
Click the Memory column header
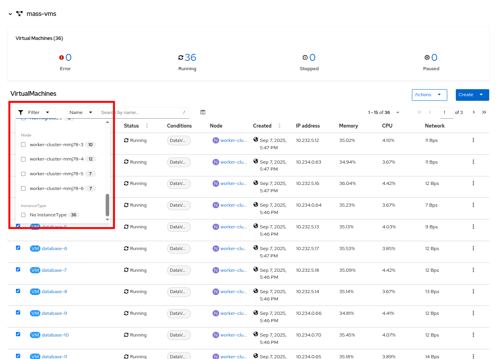348,126
